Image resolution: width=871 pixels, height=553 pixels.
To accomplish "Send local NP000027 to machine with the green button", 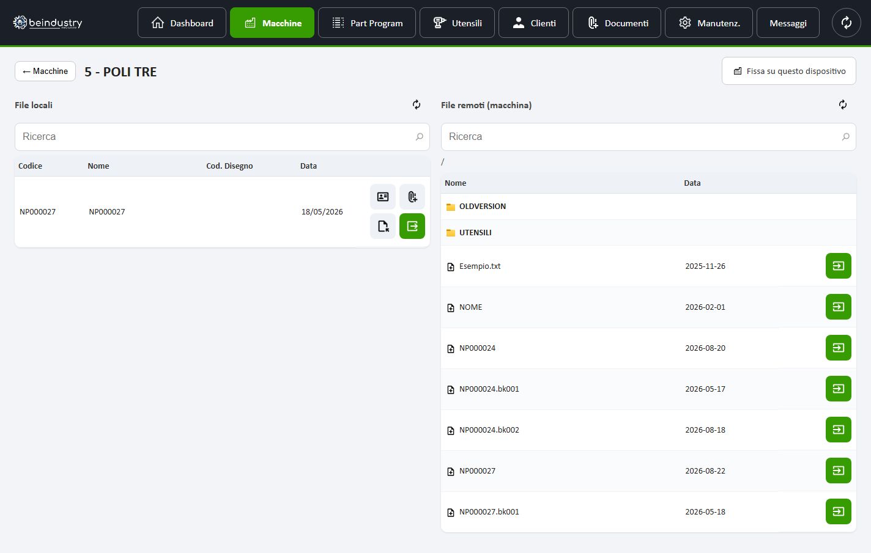I will point(412,226).
